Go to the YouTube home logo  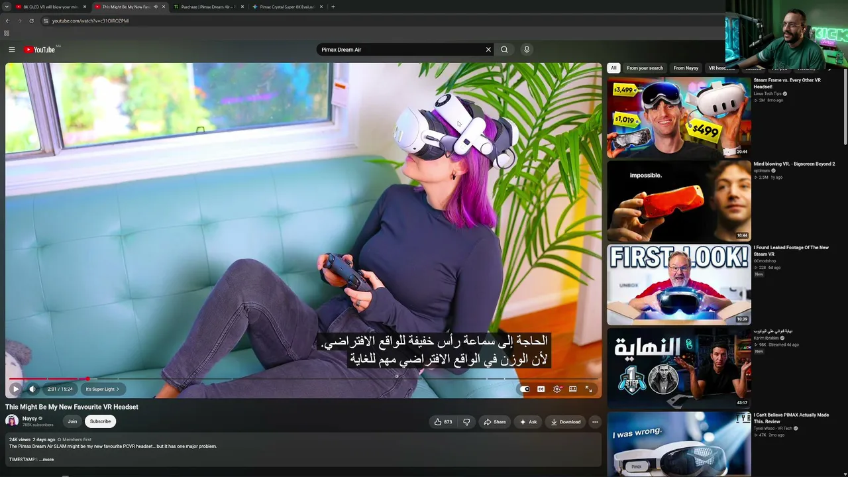point(40,50)
